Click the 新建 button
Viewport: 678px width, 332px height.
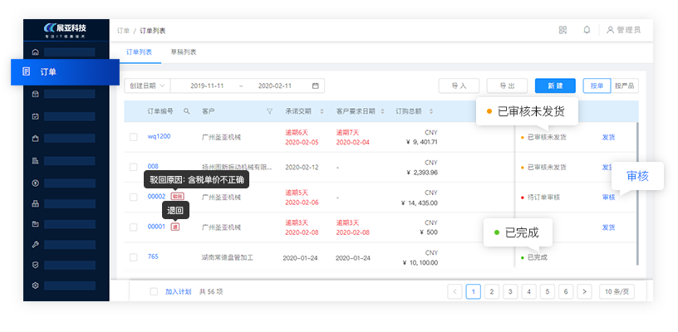[x=555, y=85]
